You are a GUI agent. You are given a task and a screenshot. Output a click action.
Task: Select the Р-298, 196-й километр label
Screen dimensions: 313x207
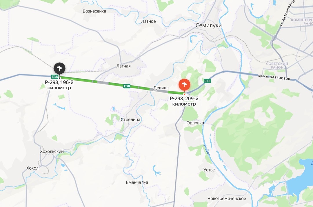[x=59, y=85]
